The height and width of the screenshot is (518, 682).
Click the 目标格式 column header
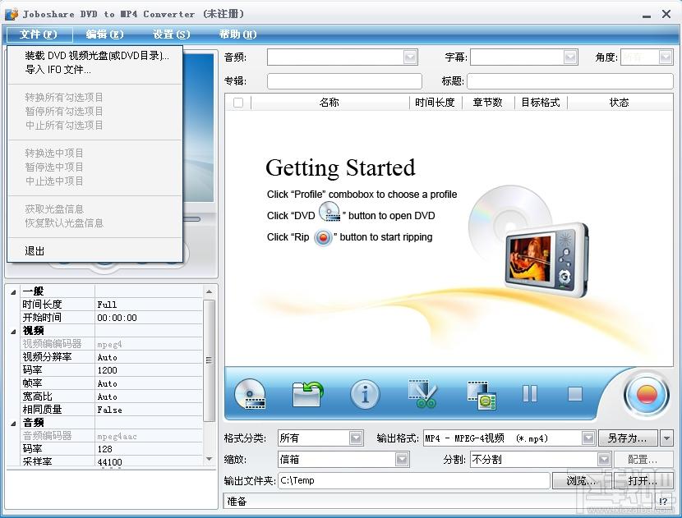(541, 103)
